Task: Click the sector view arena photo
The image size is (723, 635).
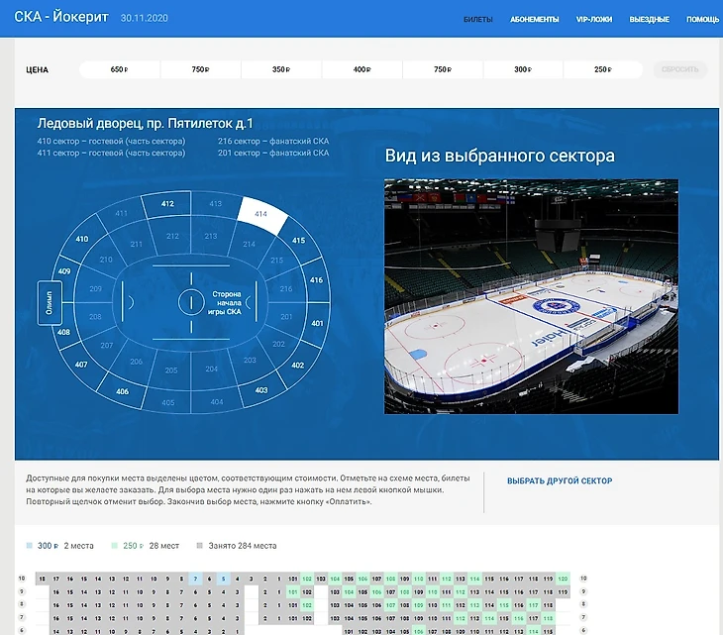Action: [x=531, y=295]
